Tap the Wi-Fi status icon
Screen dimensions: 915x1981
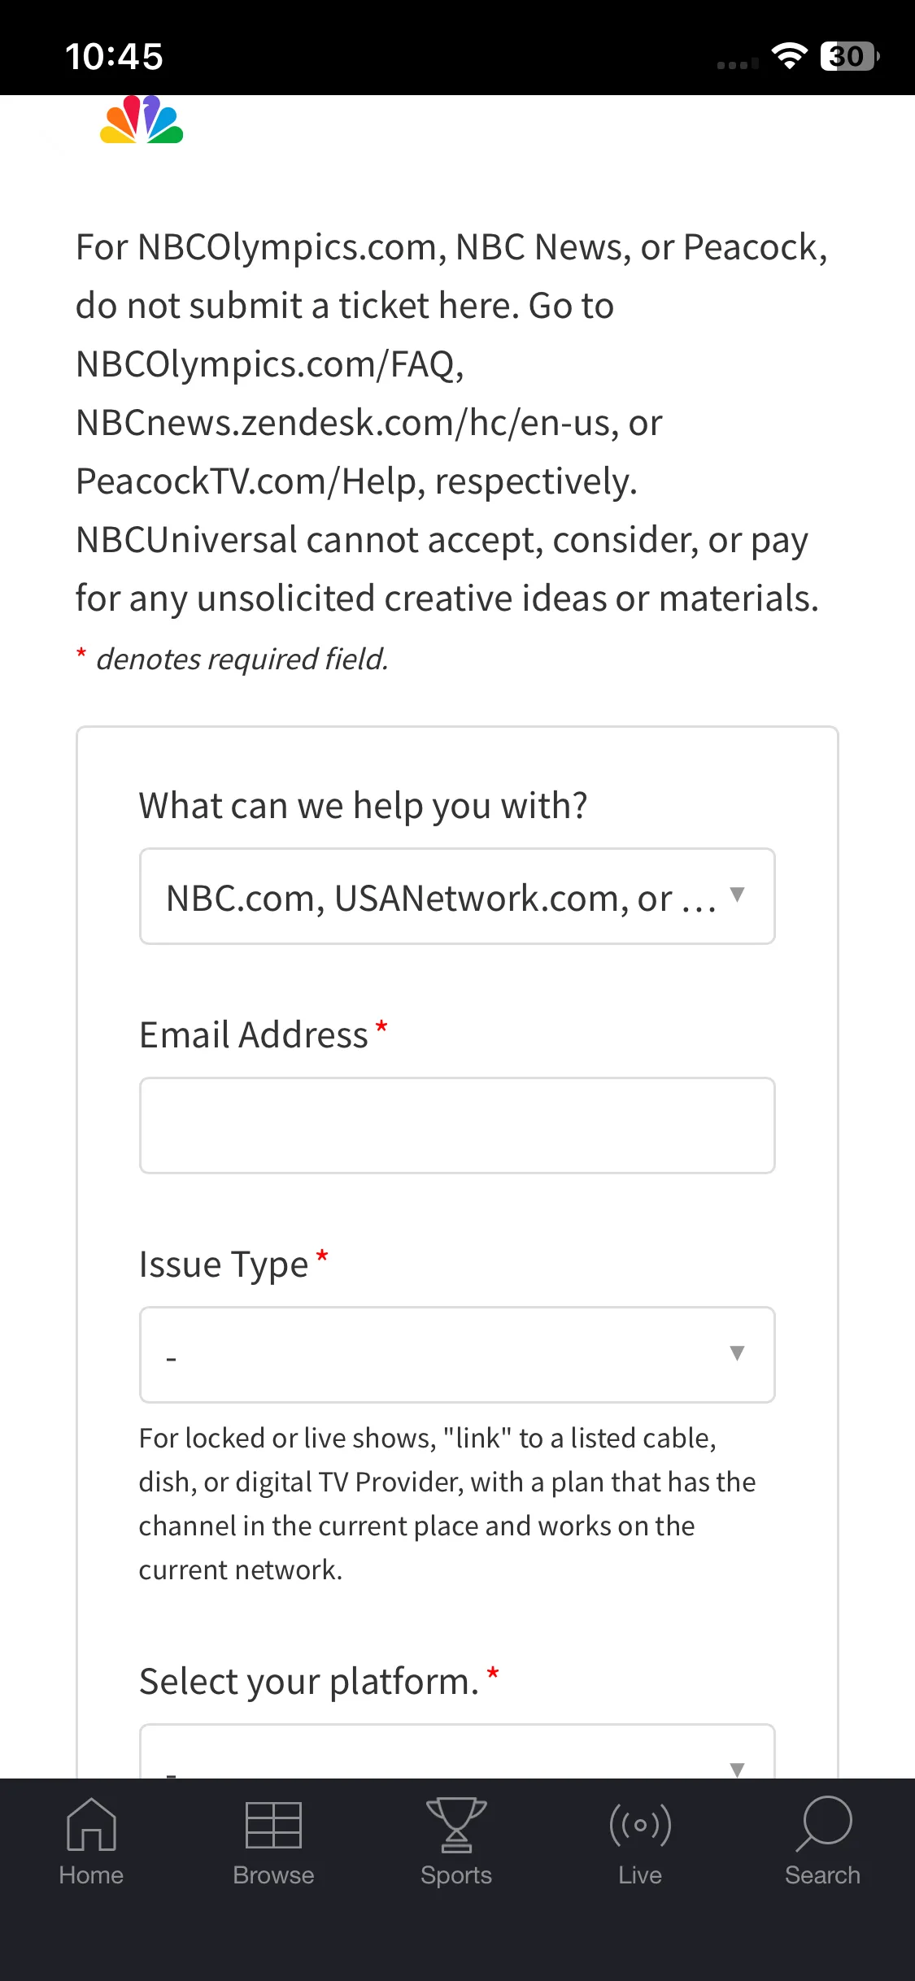coord(789,56)
